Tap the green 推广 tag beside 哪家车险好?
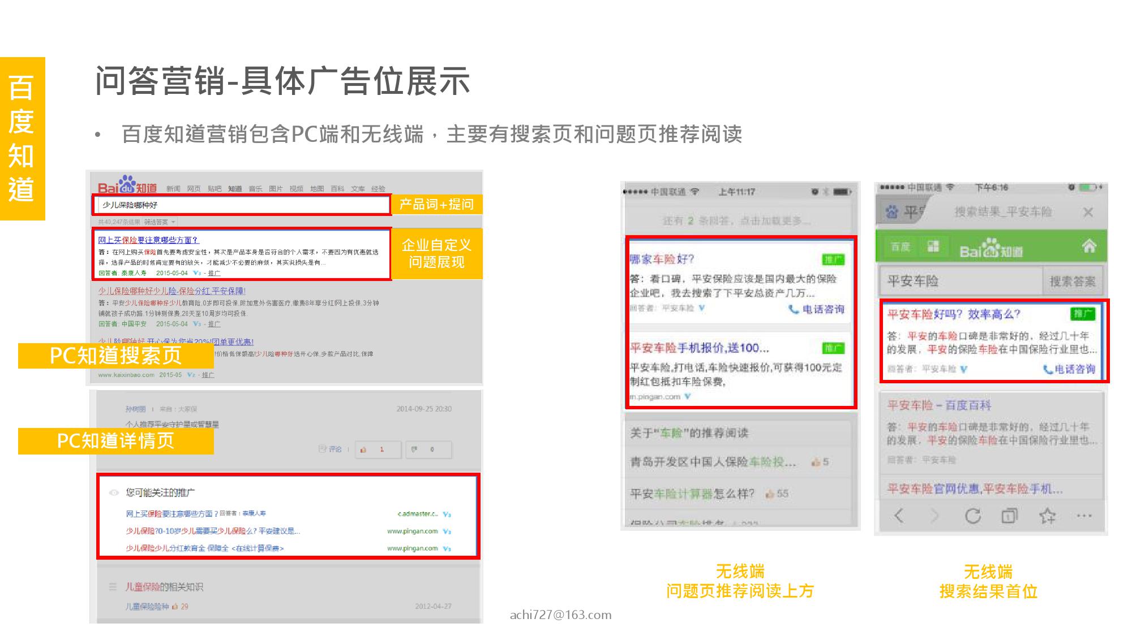Image resolution: width=1132 pixels, height=636 pixels. tap(833, 259)
